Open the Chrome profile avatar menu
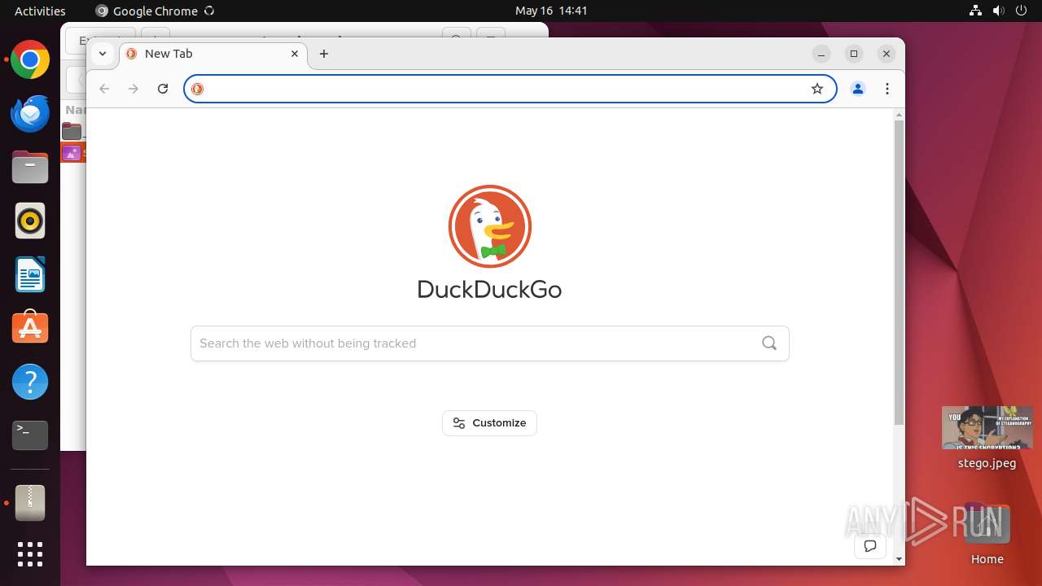The image size is (1042, 586). tap(858, 89)
